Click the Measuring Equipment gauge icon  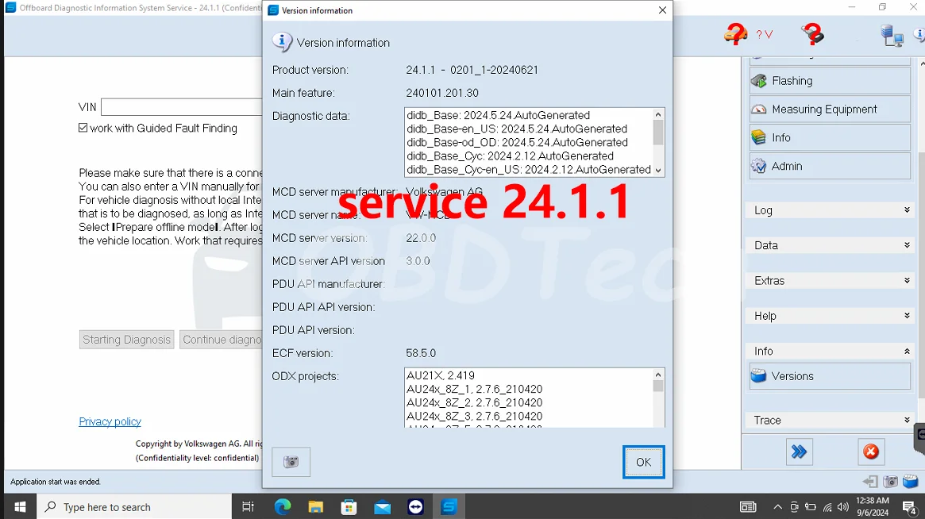[758, 109]
